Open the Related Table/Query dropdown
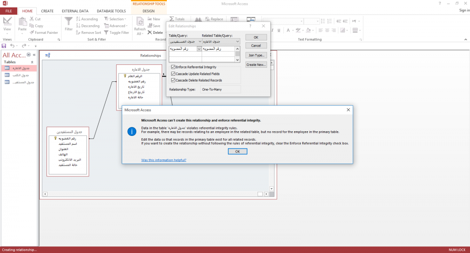 [237, 41]
